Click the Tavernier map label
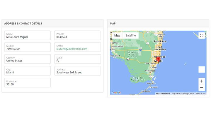 pyautogui.click(x=153, y=87)
